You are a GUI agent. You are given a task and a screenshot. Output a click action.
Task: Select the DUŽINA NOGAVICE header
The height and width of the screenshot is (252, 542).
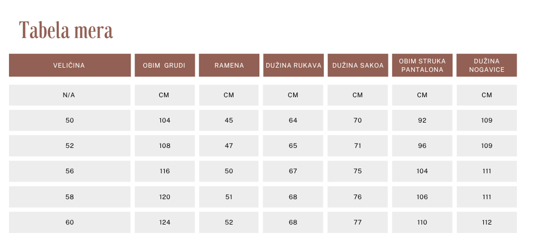(x=487, y=65)
